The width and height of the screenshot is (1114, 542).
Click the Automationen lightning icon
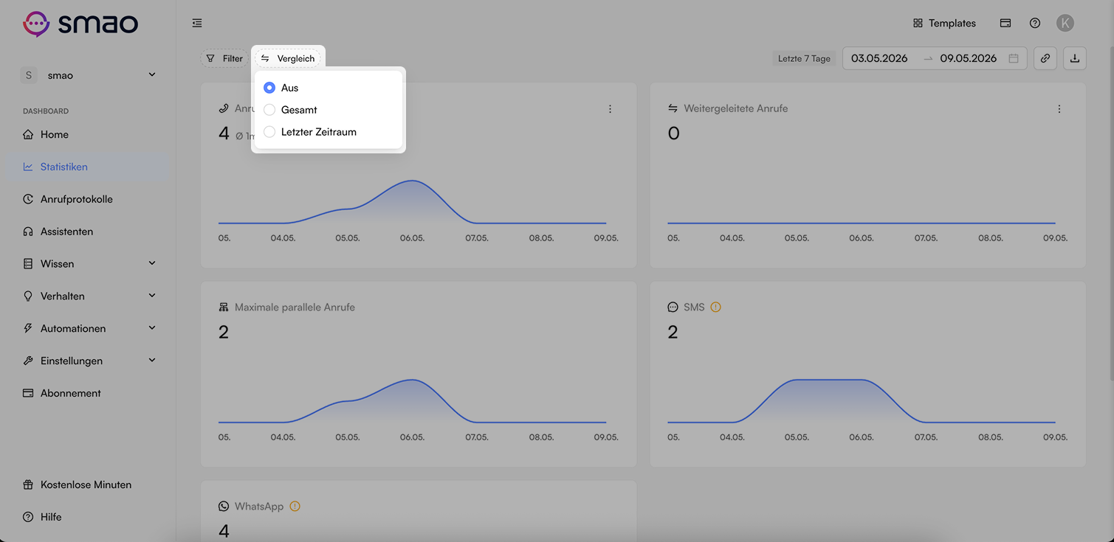pyautogui.click(x=28, y=328)
